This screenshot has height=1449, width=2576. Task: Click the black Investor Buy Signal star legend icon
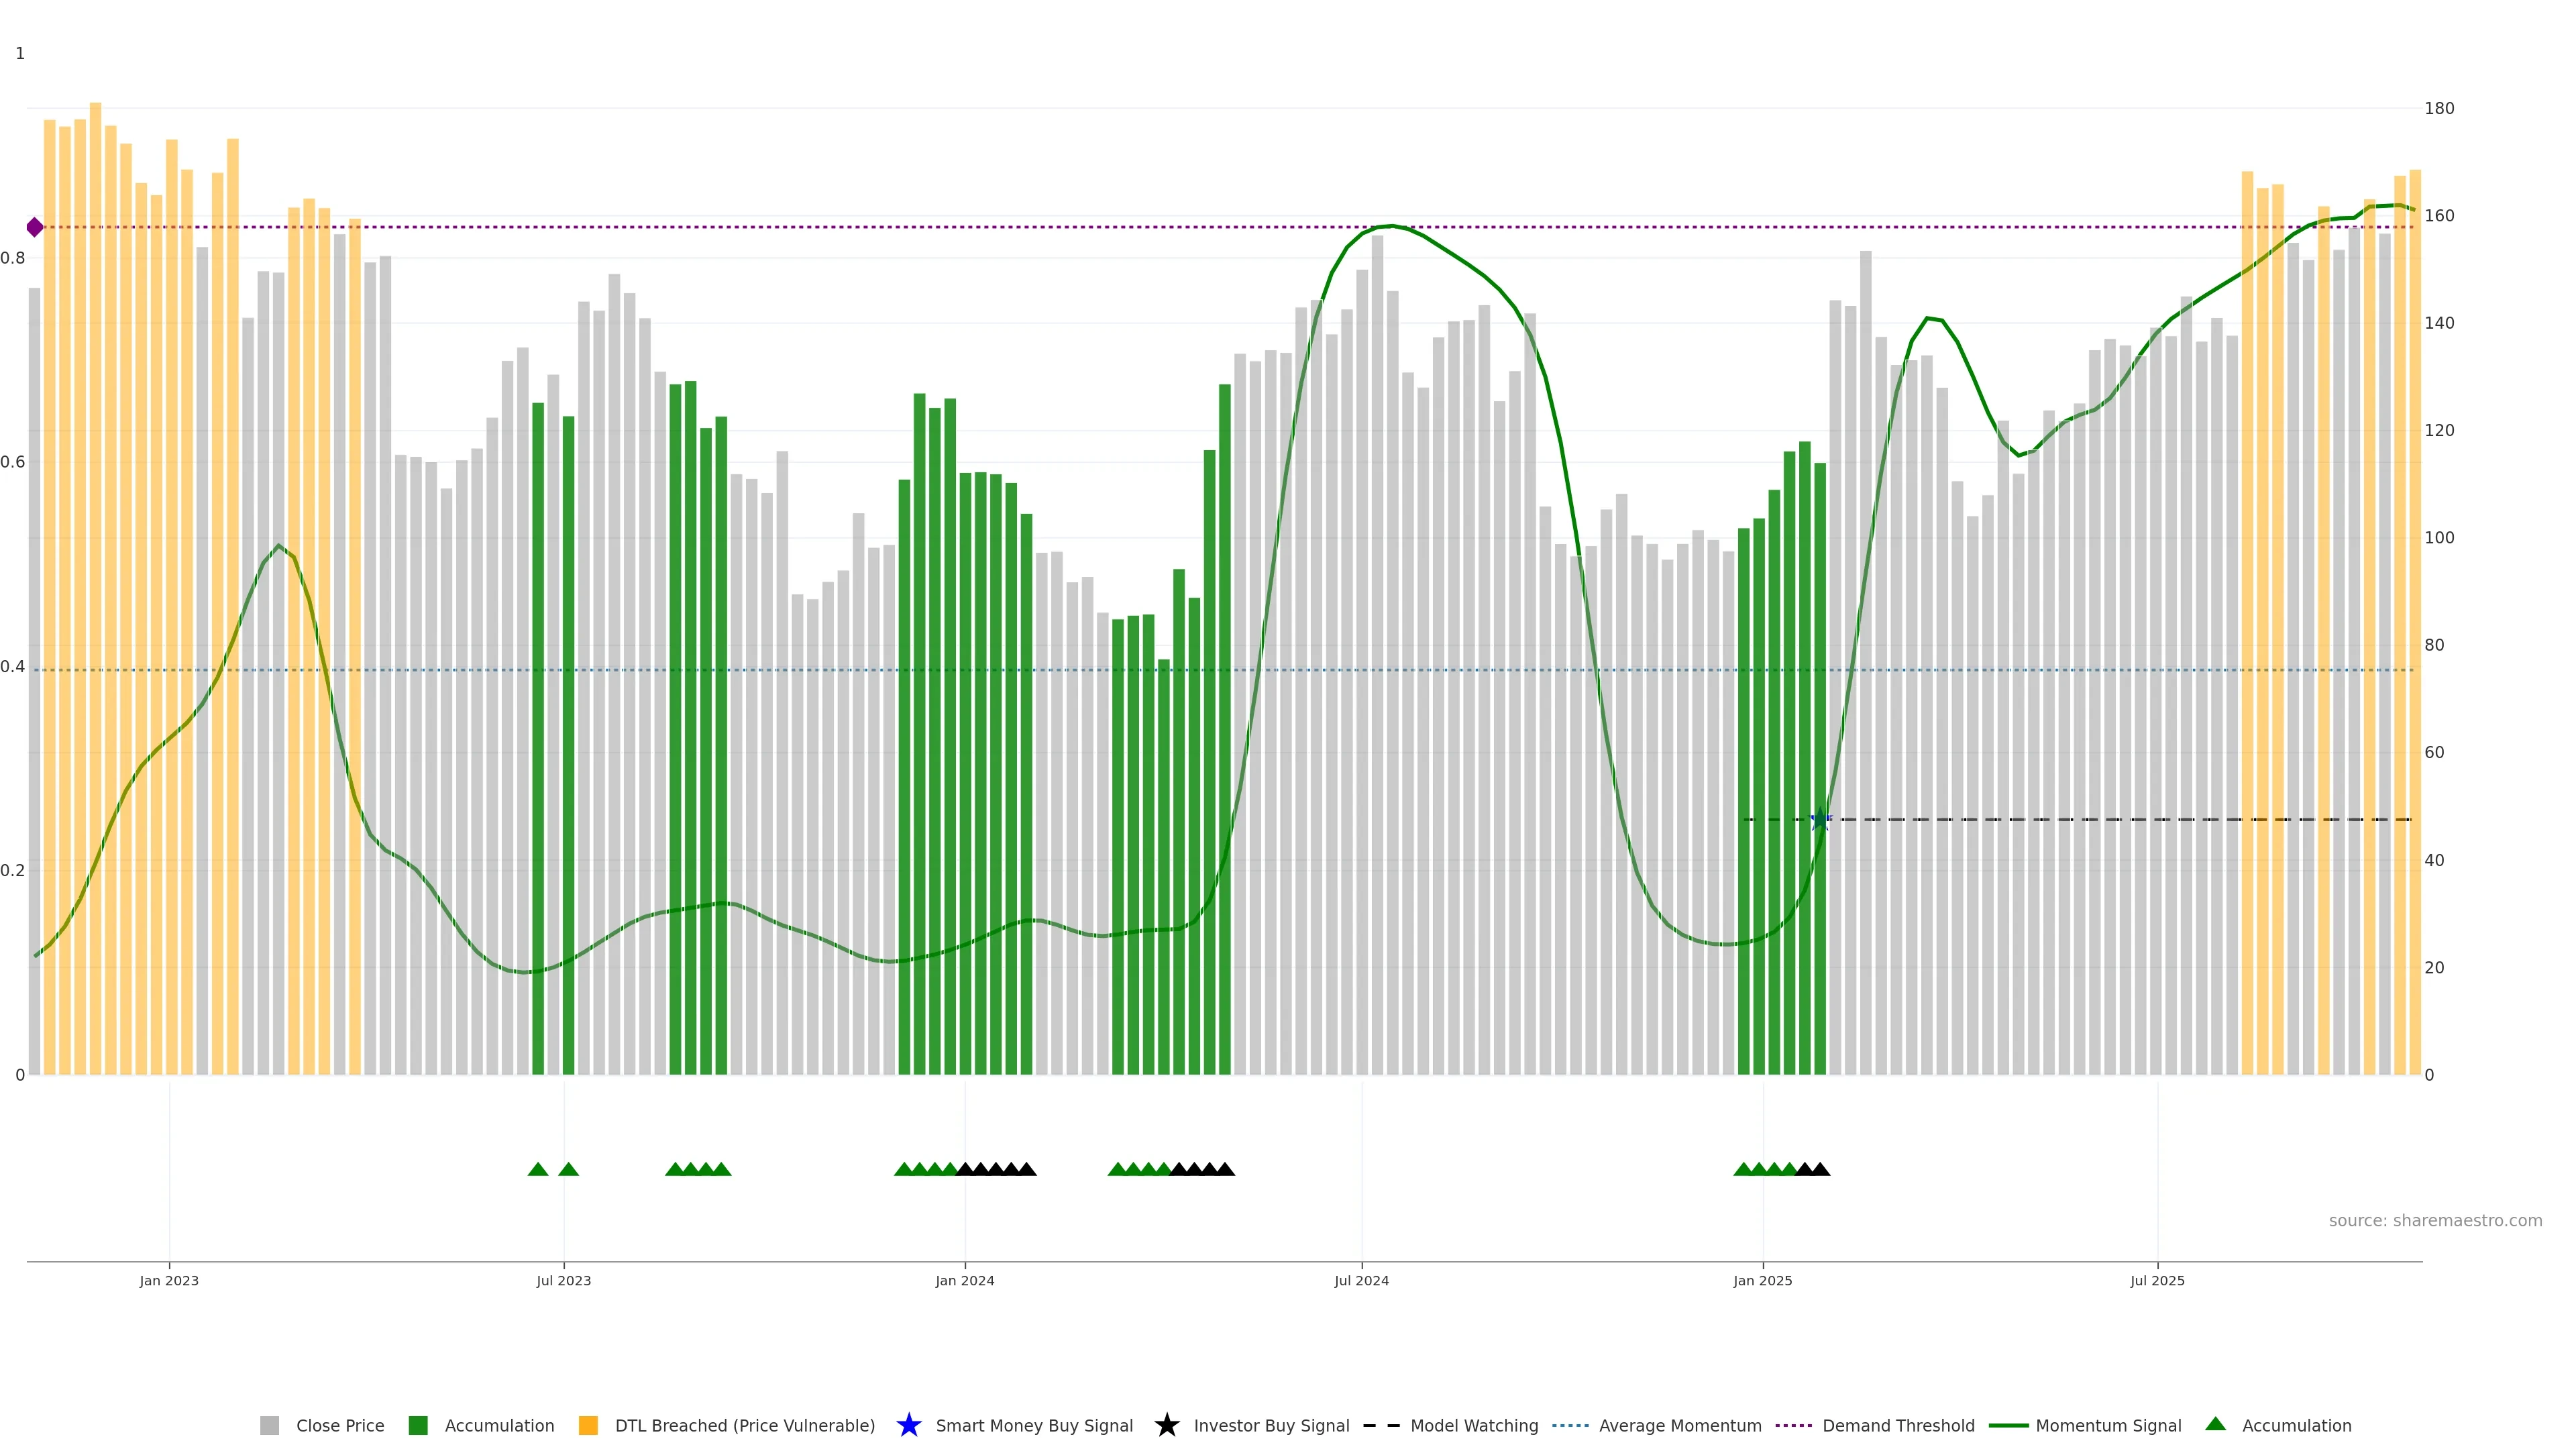(1166, 1425)
